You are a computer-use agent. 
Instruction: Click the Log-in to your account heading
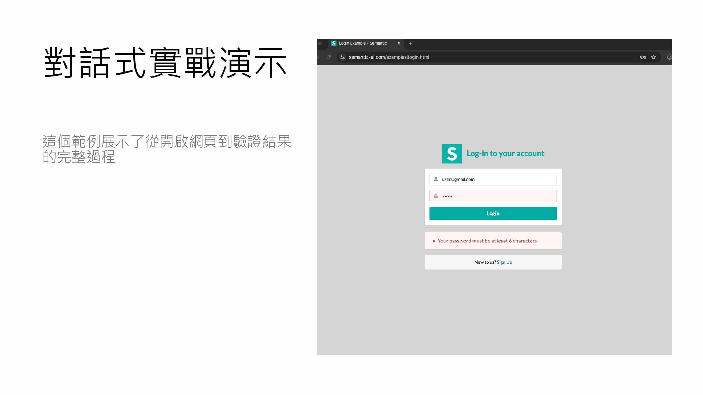click(505, 154)
